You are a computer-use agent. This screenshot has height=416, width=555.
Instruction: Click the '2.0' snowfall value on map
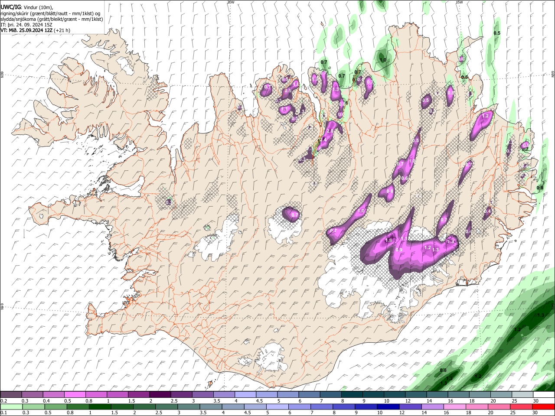330,131
